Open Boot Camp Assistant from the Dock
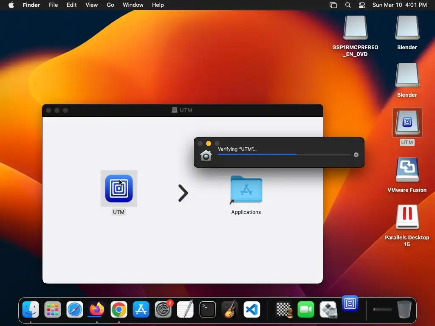Image resolution: width=435 pixels, height=326 pixels. click(x=328, y=309)
